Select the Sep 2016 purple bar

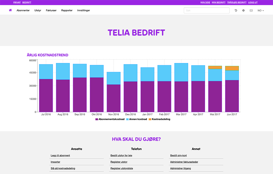80,95
